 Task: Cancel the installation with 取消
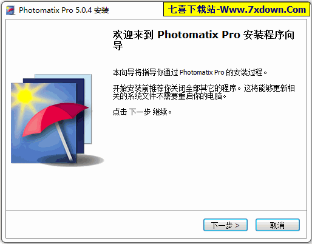(x=277, y=225)
